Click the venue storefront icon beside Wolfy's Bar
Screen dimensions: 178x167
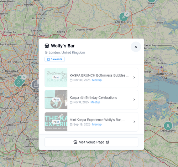tap(47, 46)
